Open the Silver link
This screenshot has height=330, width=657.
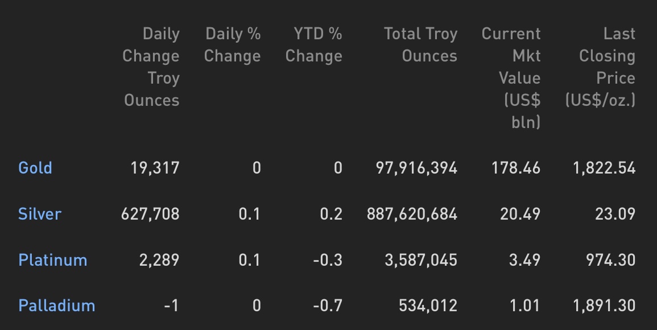coord(40,214)
